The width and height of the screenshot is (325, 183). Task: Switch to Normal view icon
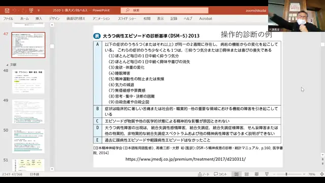click(237, 174)
